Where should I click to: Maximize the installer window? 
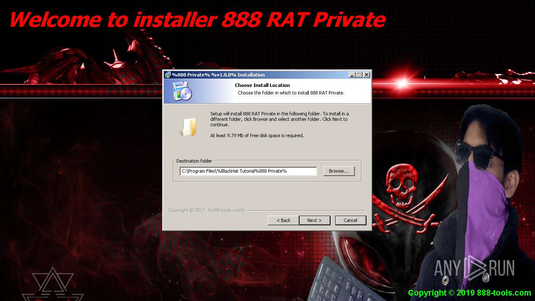pyautogui.click(x=359, y=75)
